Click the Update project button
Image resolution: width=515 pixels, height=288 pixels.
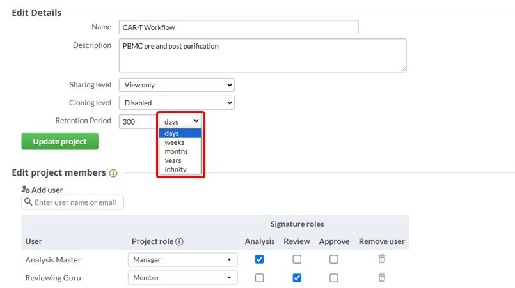[59, 141]
